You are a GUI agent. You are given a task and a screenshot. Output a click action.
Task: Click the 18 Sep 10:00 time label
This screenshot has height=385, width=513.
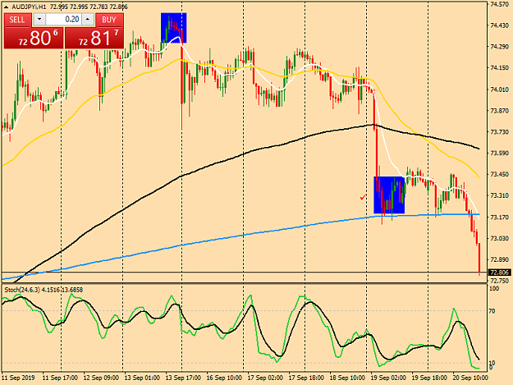pyautogui.click(x=347, y=378)
